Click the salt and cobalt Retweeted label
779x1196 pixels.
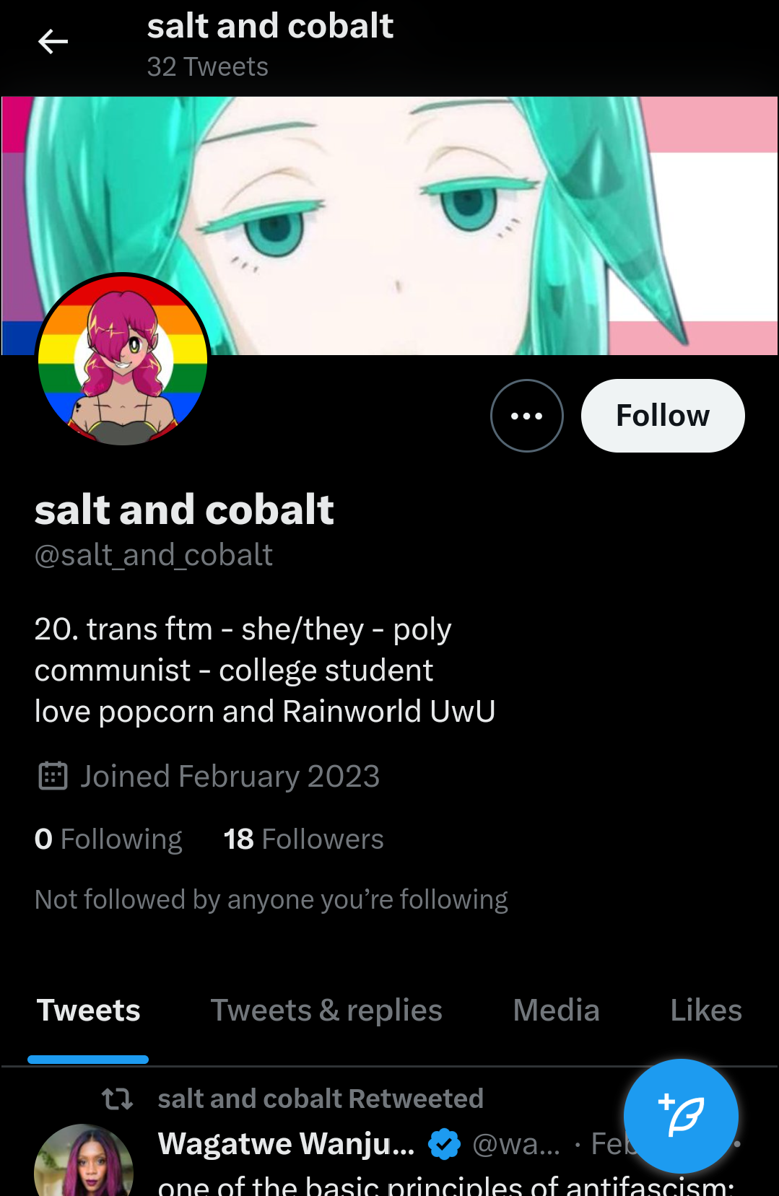pyautogui.click(x=321, y=1099)
